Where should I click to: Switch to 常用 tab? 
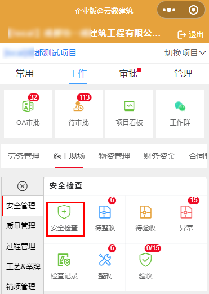click(x=25, y=73)
